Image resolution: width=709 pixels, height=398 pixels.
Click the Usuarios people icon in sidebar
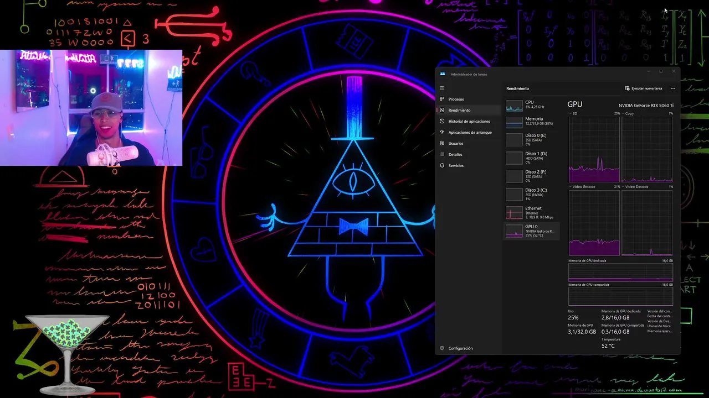(442, 143)
